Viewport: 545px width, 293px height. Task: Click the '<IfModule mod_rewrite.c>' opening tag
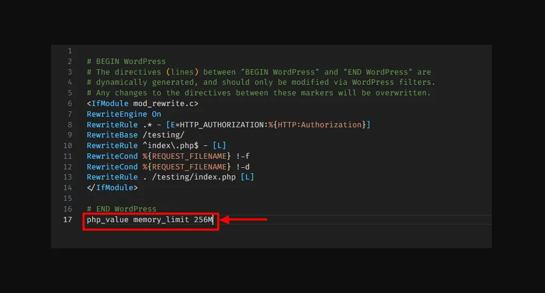click(143, 104)
